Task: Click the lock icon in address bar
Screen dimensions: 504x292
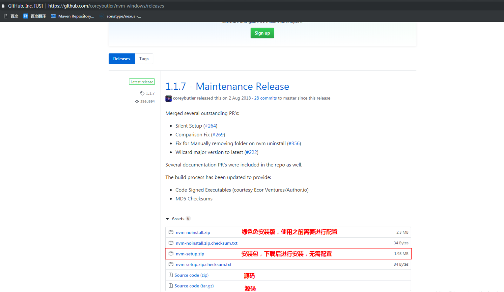Action: (x=3, y=6)
